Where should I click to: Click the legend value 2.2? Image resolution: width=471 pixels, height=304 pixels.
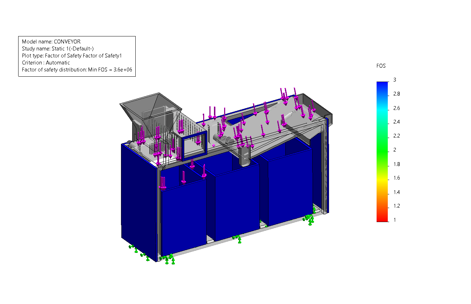pos(397,136)
